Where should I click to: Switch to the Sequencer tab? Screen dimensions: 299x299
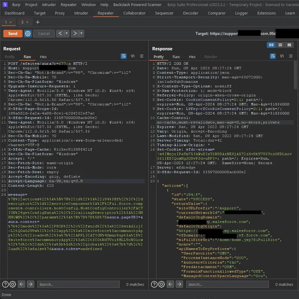pyautogui.click(x=164, y=13)
